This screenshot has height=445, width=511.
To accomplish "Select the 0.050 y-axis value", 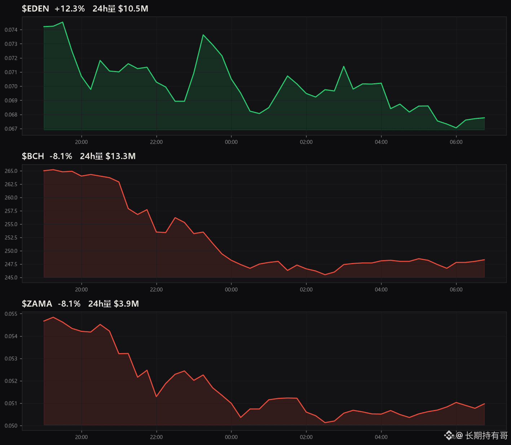I will tap(11, 426).
